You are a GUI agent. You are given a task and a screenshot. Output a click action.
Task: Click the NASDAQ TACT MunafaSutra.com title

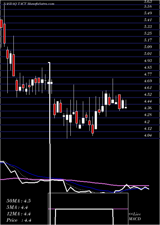[x=28, y=4]
